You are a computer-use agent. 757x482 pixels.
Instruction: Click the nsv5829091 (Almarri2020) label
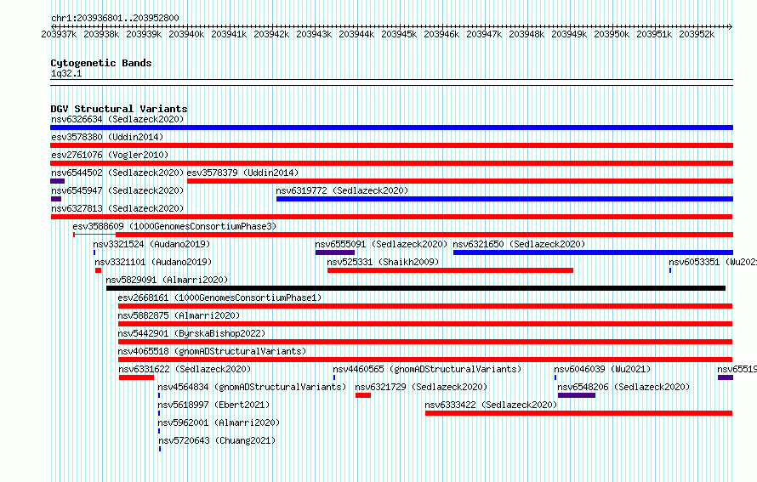click(x=167, y=280)
